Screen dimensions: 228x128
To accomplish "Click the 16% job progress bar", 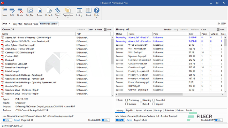I will [x=7, y=120].
